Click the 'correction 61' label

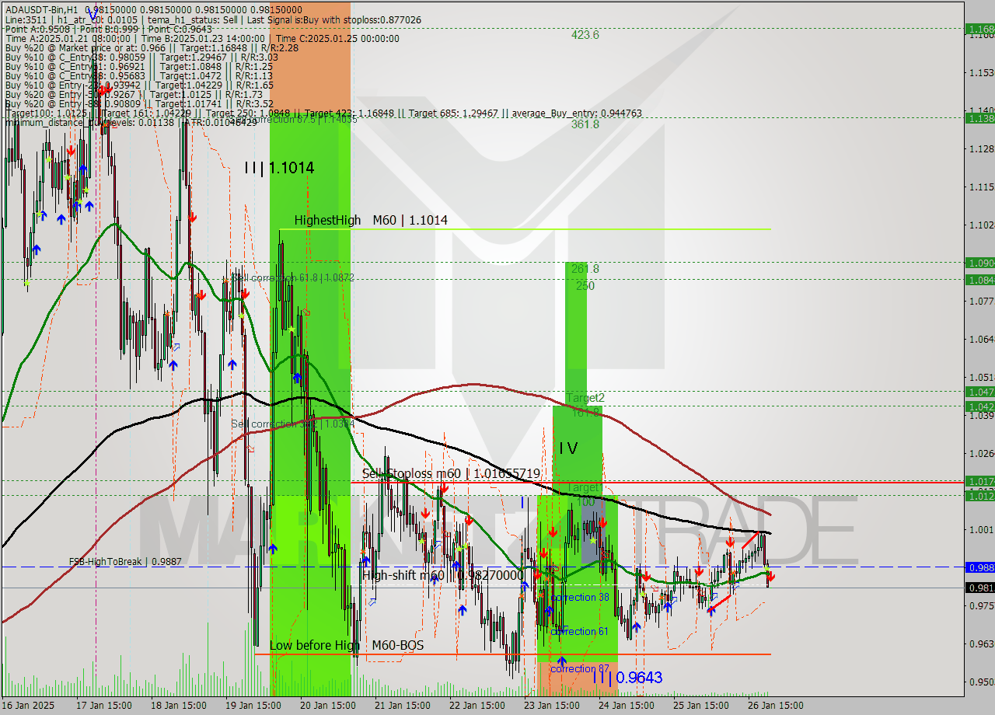(x=580, y=632)
